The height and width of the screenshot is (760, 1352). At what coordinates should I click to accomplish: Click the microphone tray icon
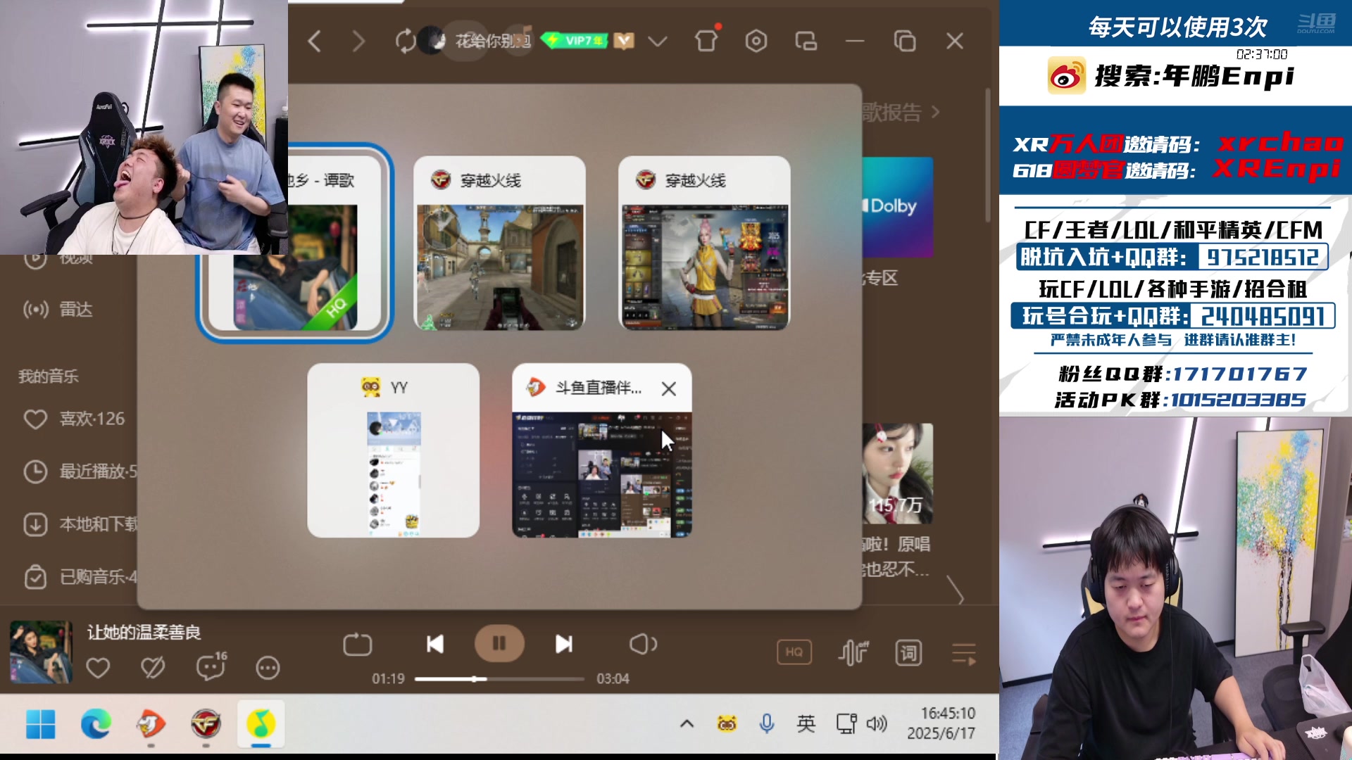767,723
